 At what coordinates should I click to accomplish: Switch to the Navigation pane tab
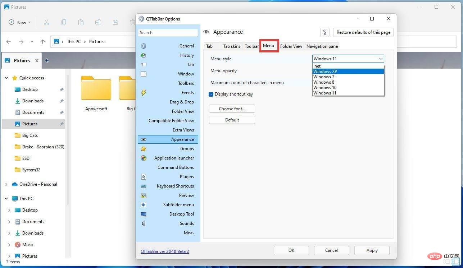322,46
